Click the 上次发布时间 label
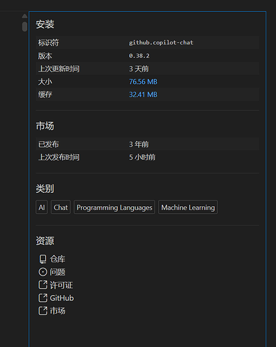The height and width of the screenshot is (347, 276). [x=59, y=157]
